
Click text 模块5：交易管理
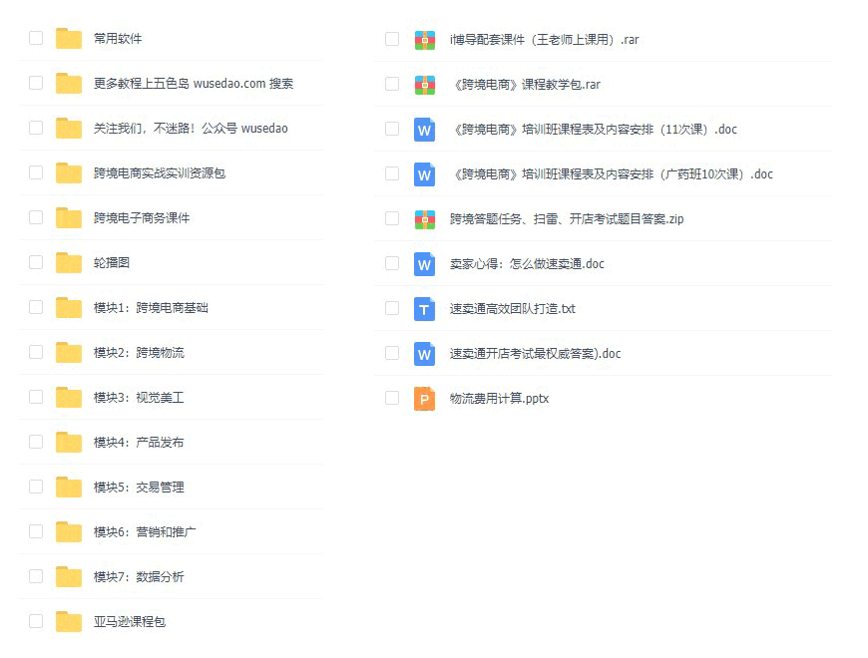click(139, 487)
